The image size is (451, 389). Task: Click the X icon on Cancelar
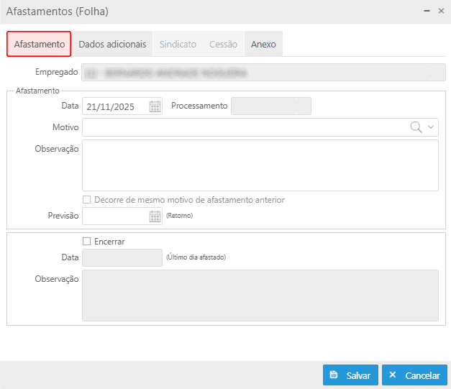(x=392, y=375)
